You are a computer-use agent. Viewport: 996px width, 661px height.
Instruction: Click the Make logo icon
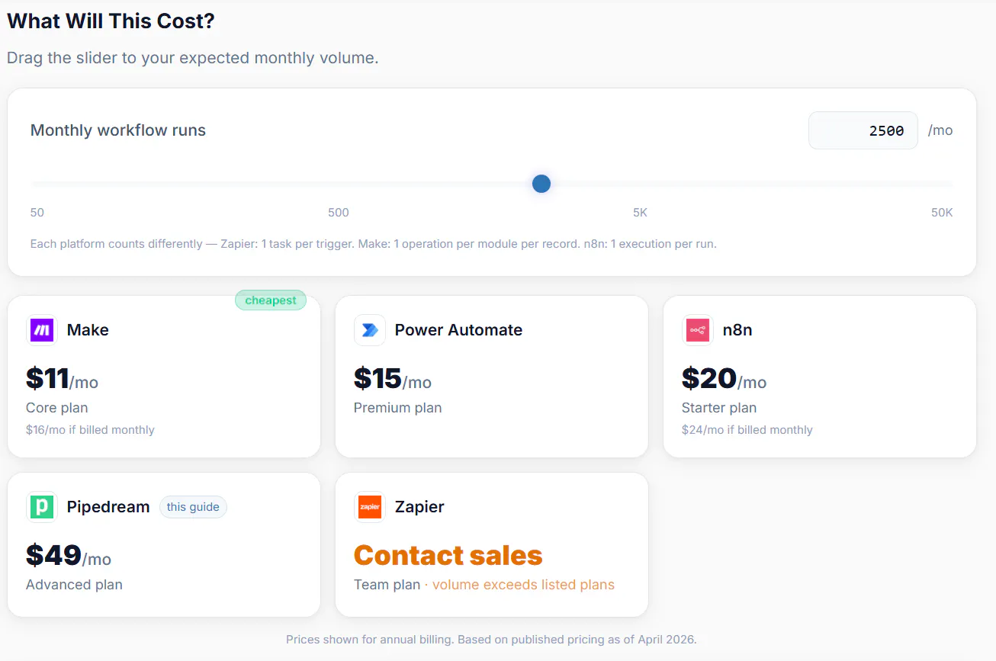41,330
